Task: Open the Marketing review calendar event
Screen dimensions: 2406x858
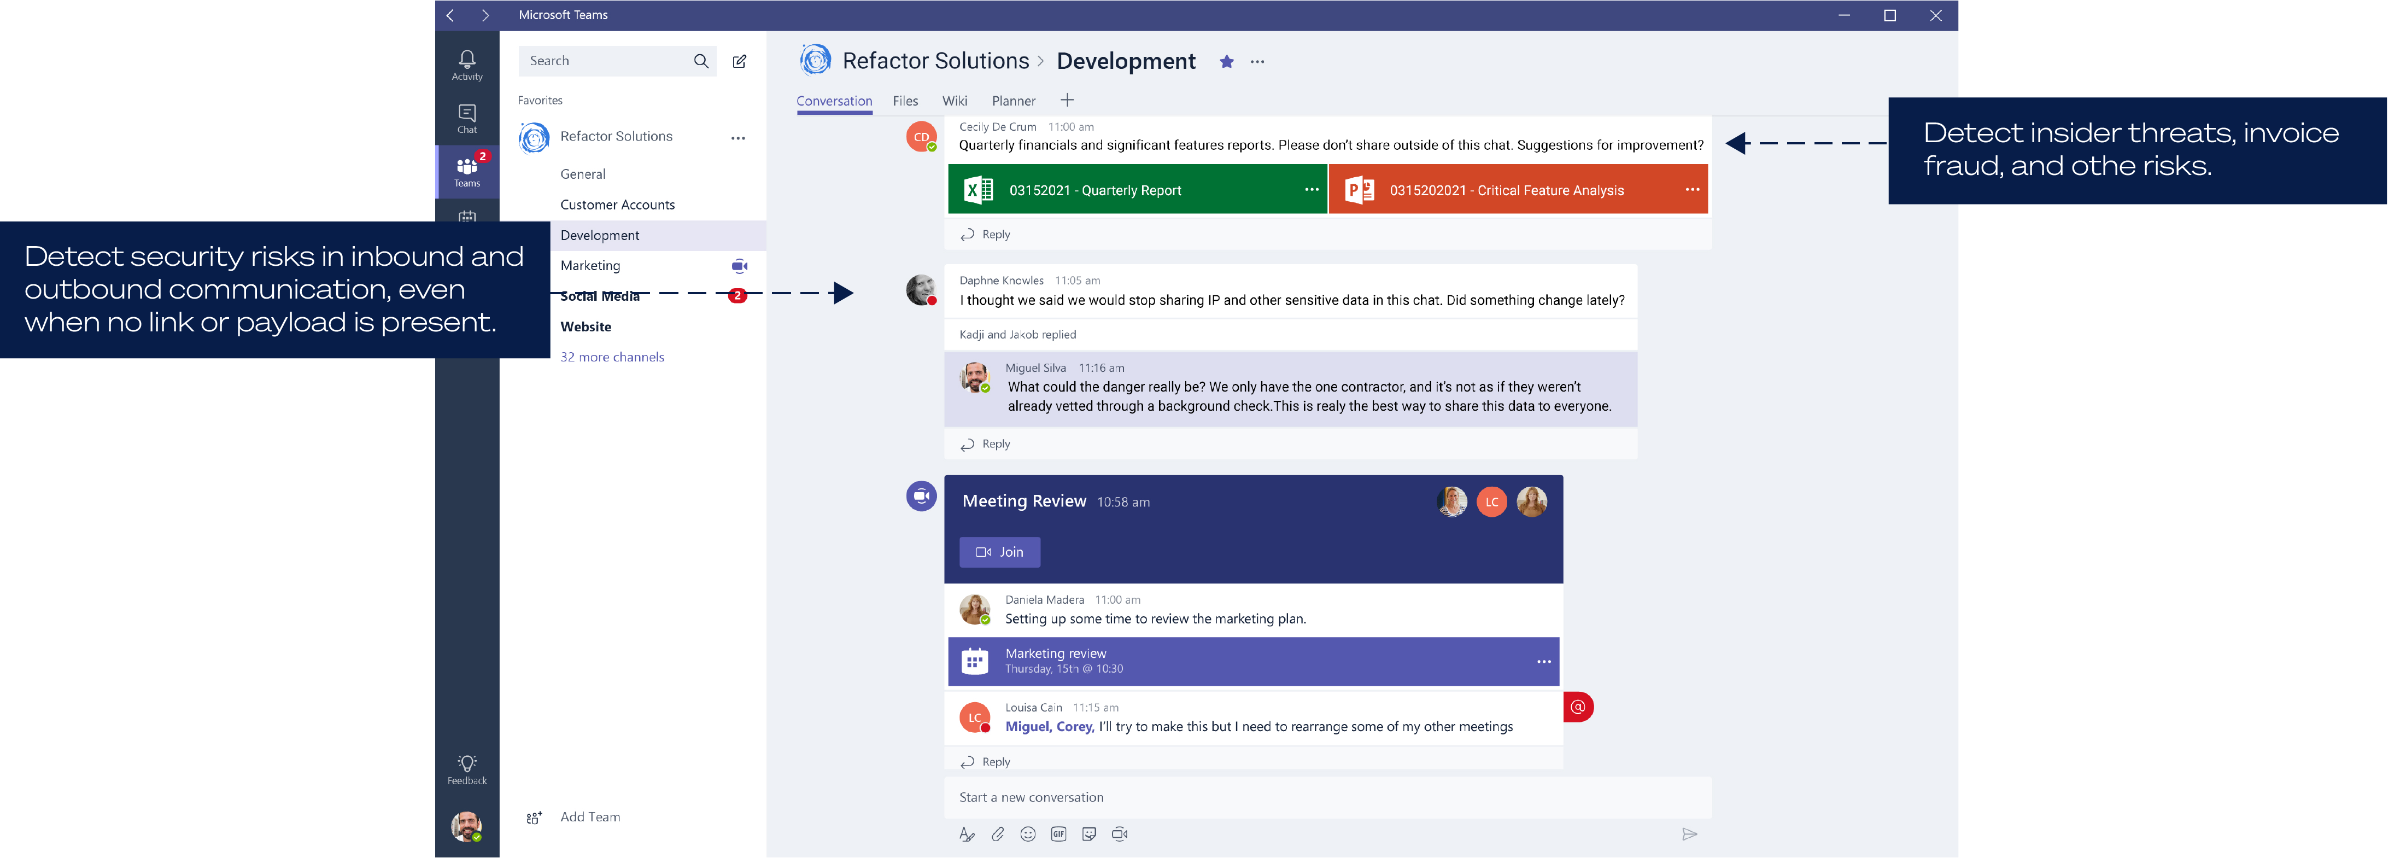Action: [1254, 662]
